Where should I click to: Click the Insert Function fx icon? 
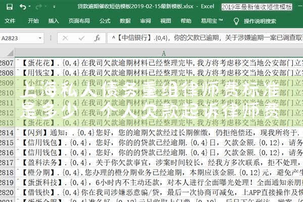[97, 38]
